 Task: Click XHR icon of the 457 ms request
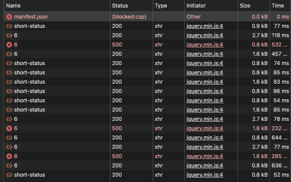click(9, 54)
